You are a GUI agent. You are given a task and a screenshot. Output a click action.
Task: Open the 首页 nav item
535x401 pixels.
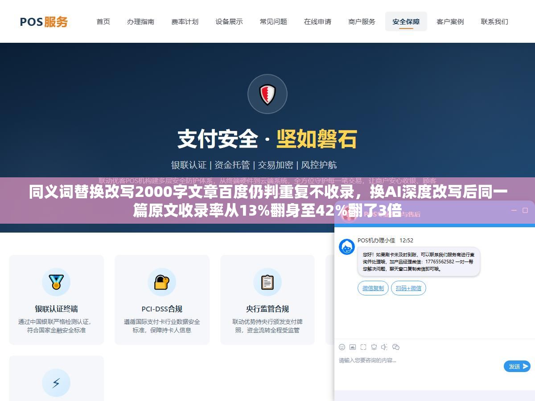click(x=103, y=21)
